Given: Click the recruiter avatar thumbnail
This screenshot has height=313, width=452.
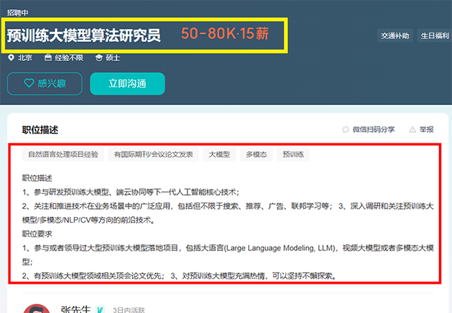Looking at the screenshot, I should (x=37, y=308).
